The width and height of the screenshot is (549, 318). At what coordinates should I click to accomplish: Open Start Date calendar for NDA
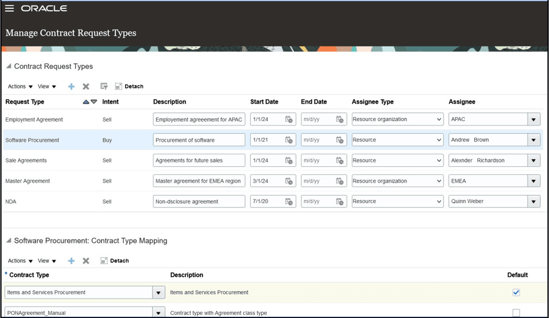(x=289, y=201)
